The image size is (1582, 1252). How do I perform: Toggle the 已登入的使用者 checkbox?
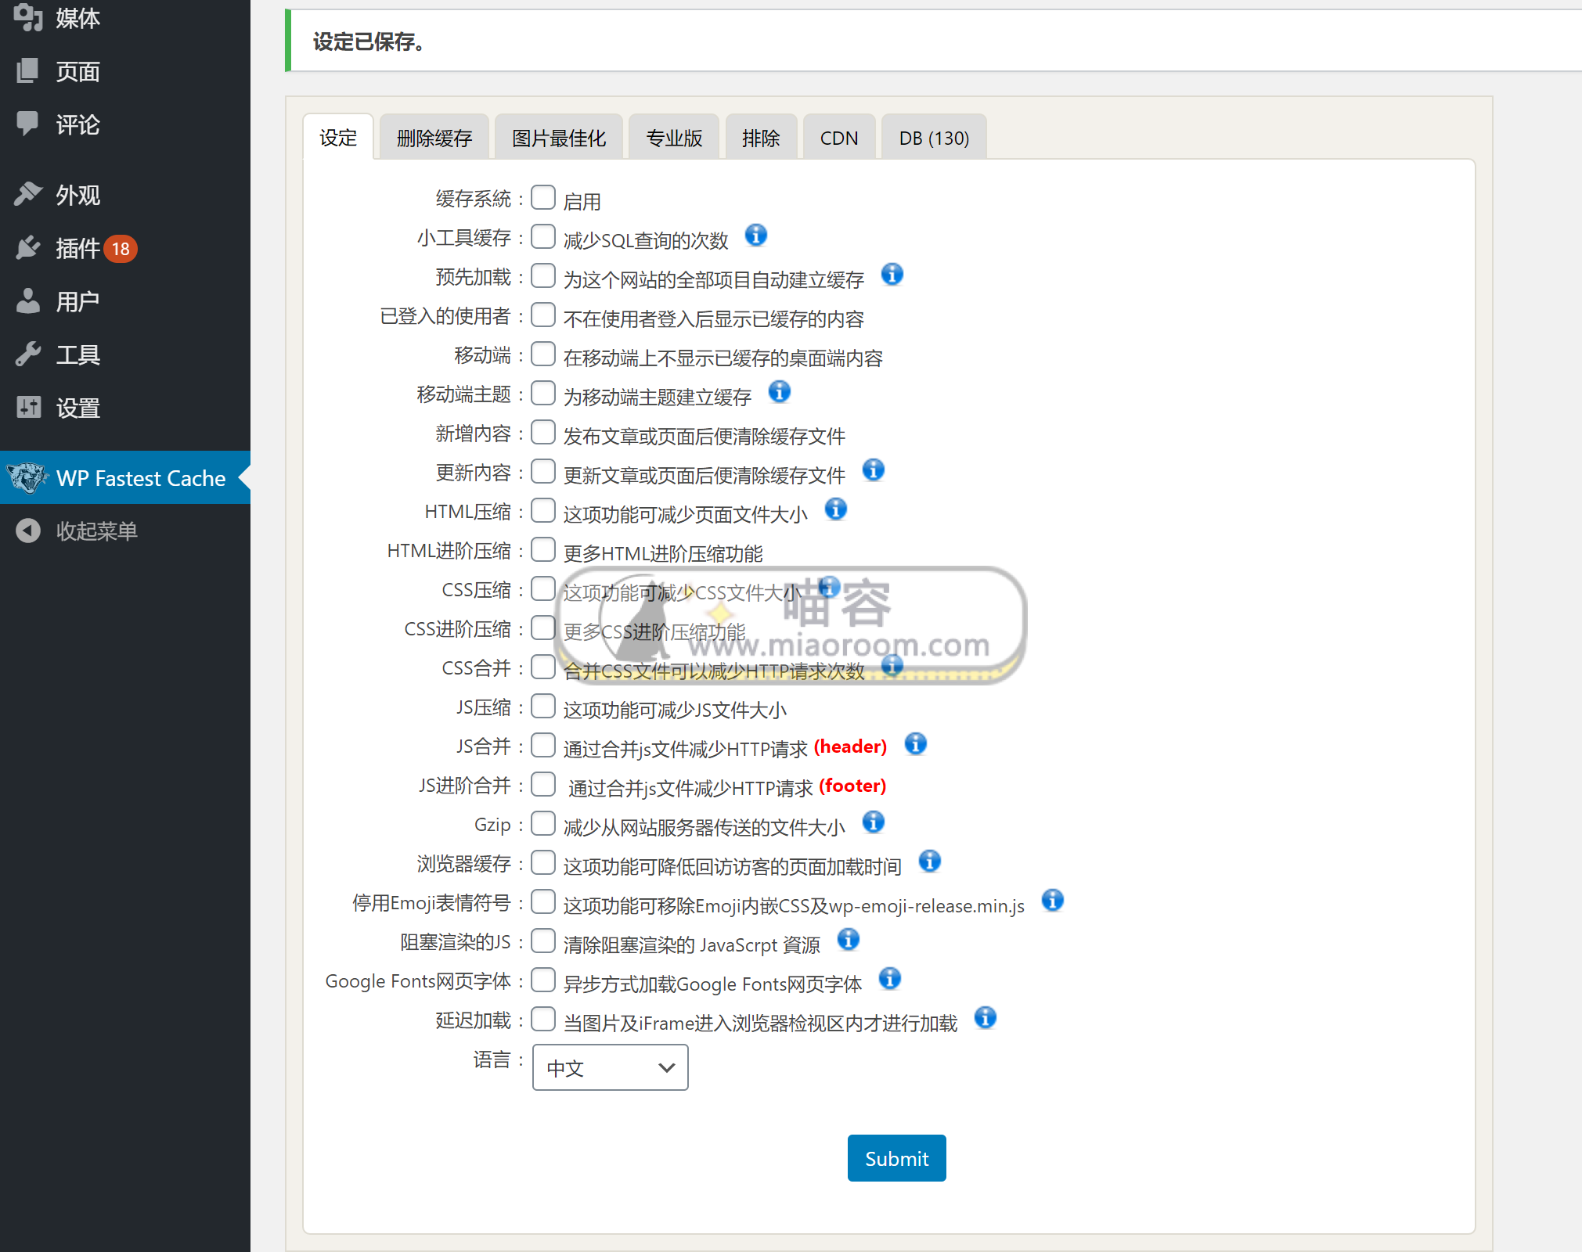coord(543,315)
